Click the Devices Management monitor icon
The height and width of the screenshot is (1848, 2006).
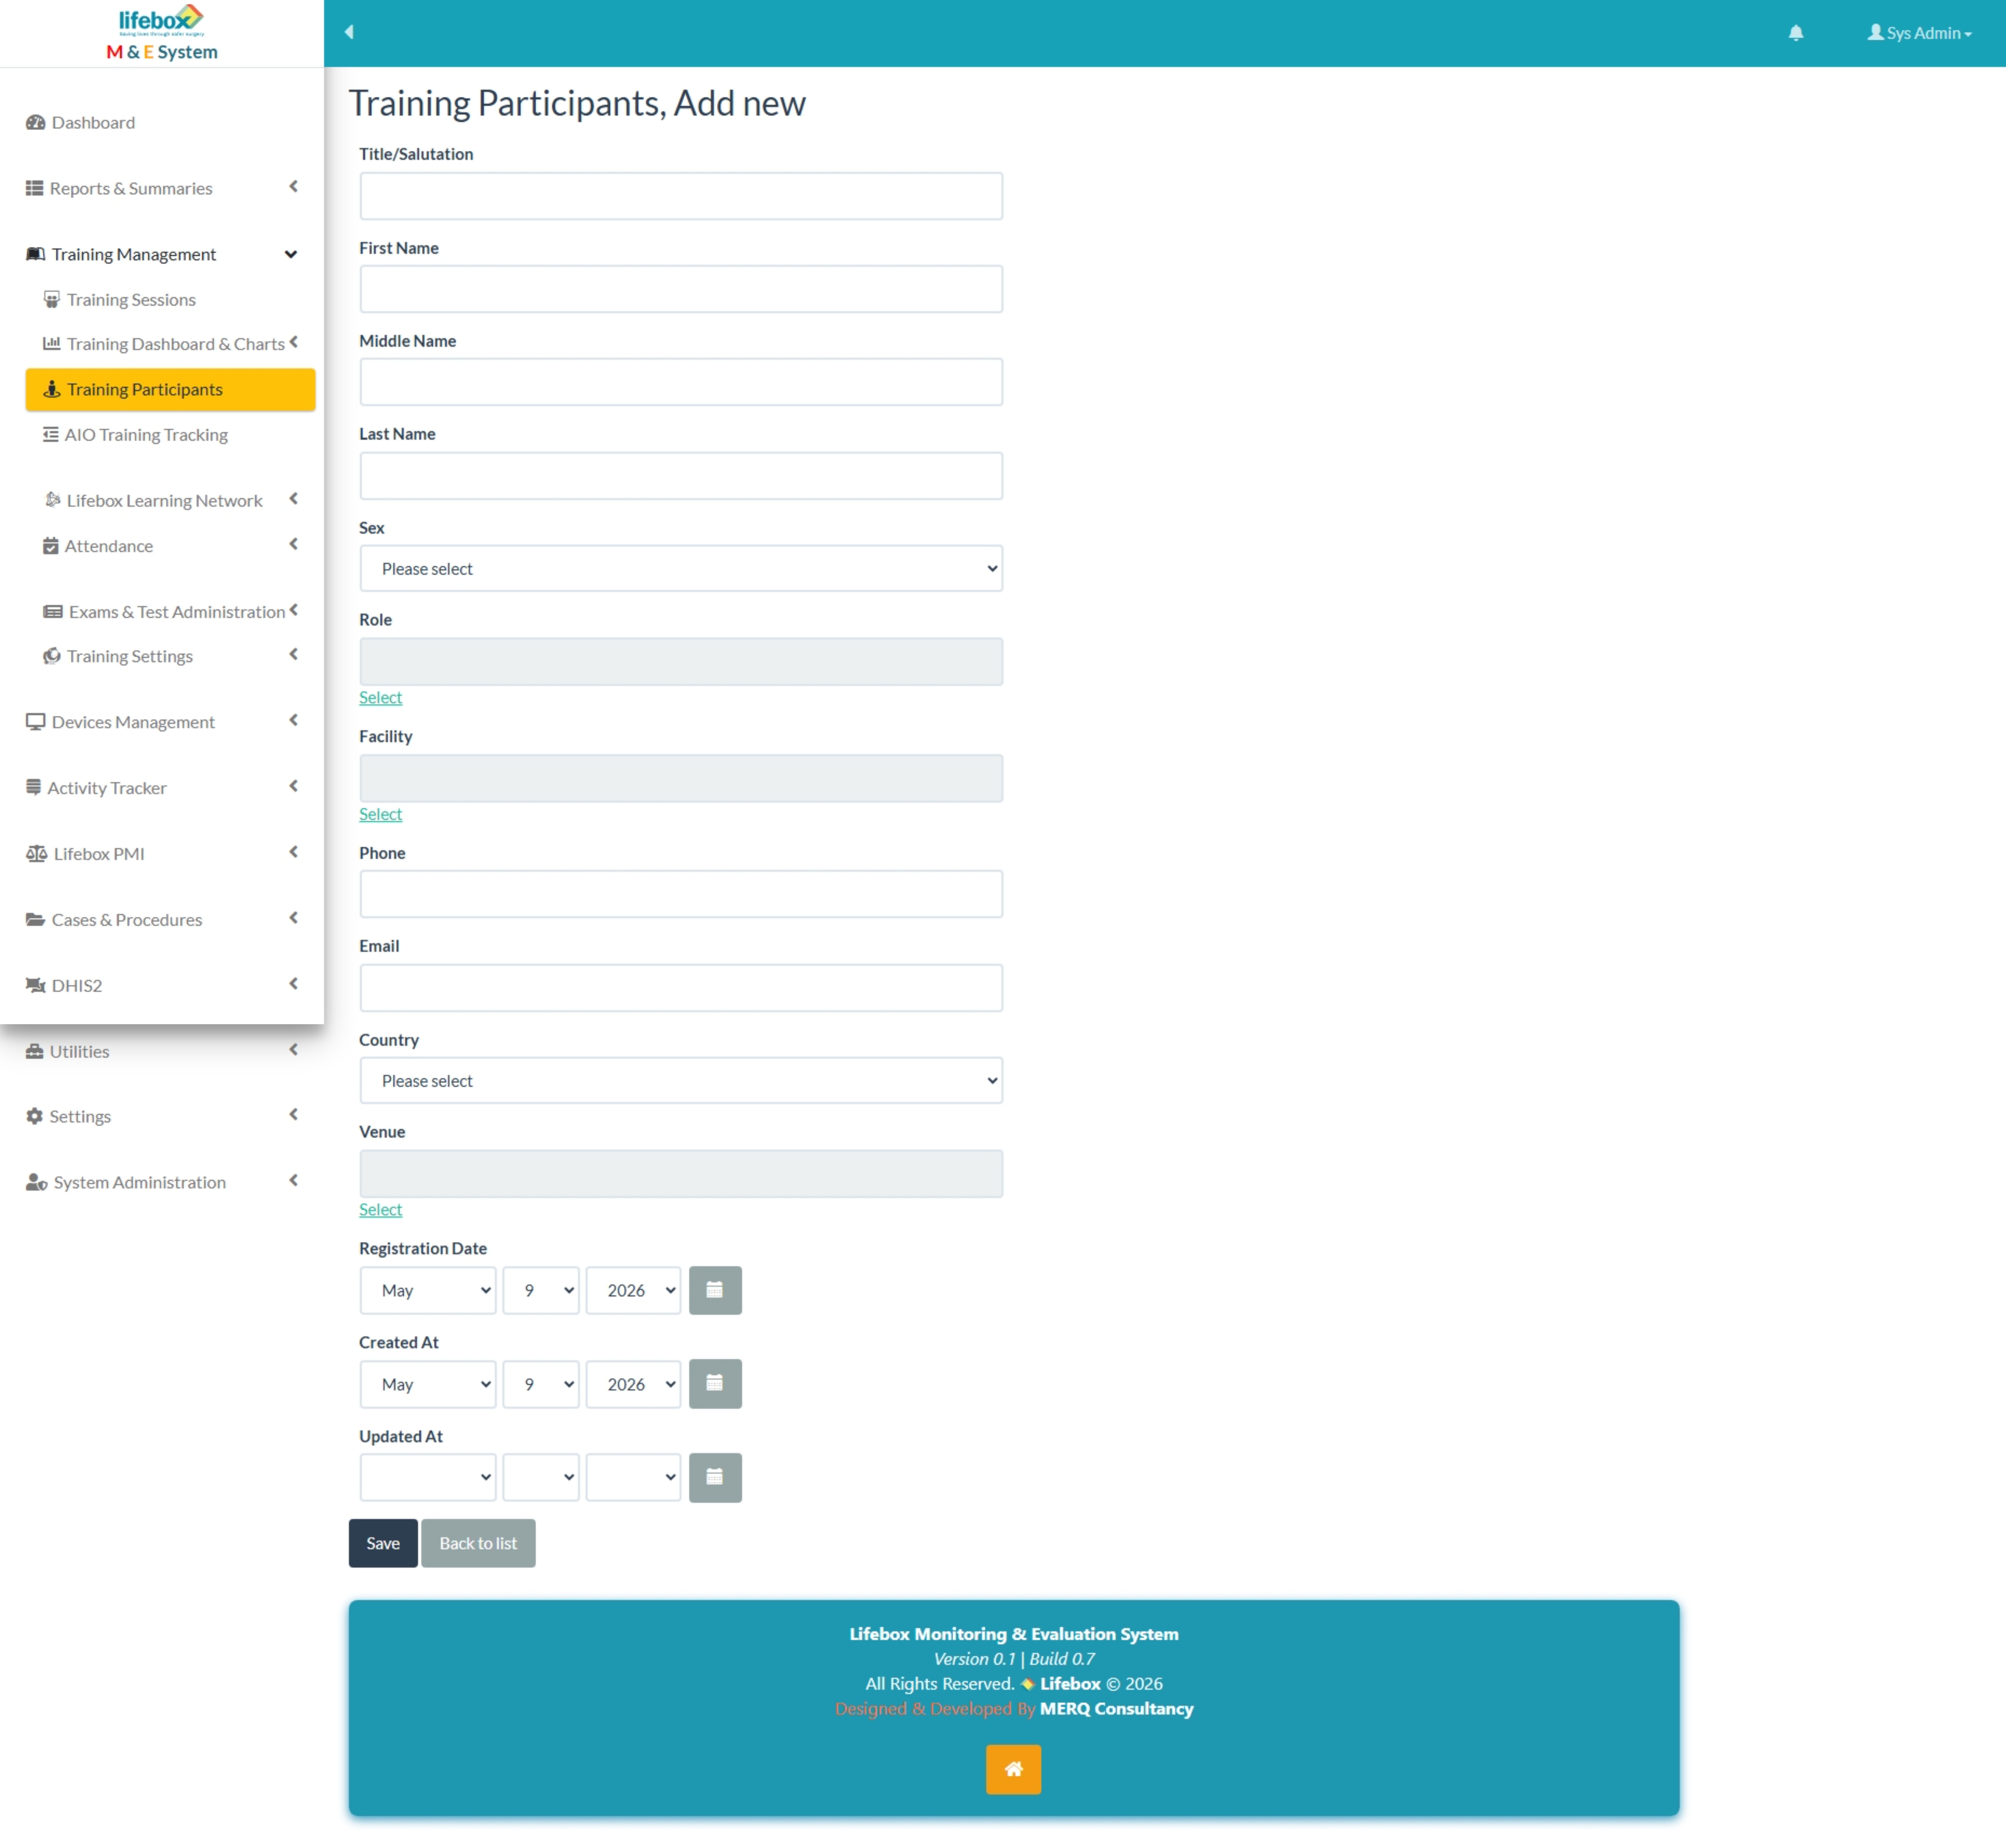[36, 722]
